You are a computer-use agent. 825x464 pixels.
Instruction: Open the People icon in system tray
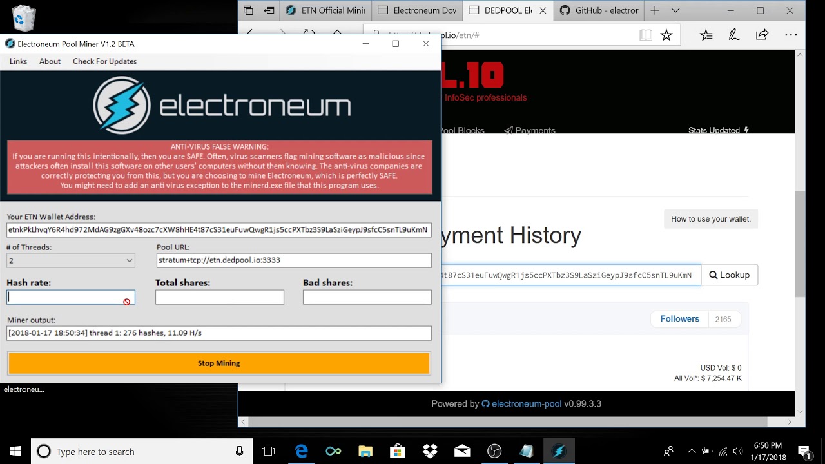point(668,452)
